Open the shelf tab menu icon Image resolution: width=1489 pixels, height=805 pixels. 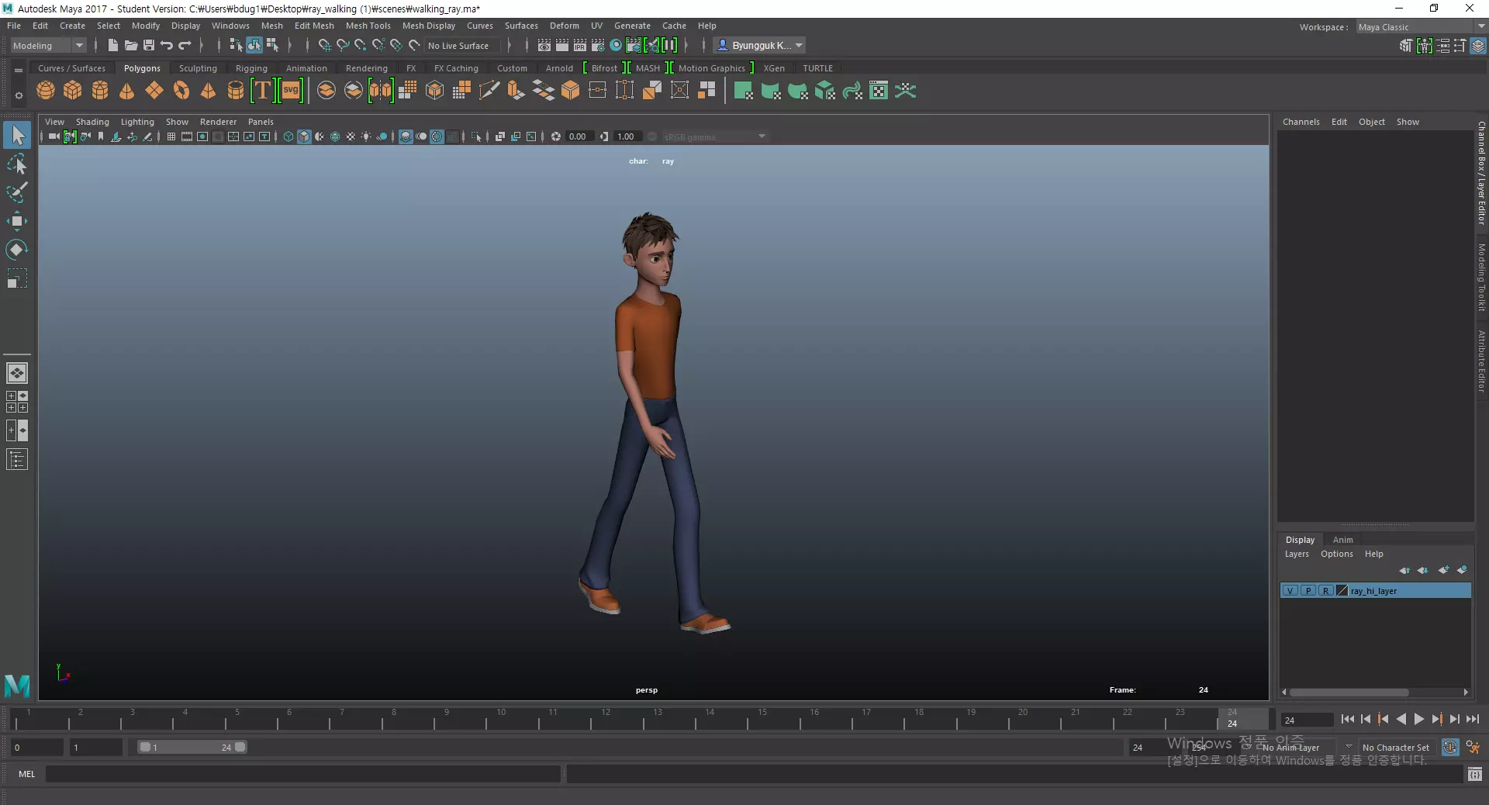coord(18,70)
